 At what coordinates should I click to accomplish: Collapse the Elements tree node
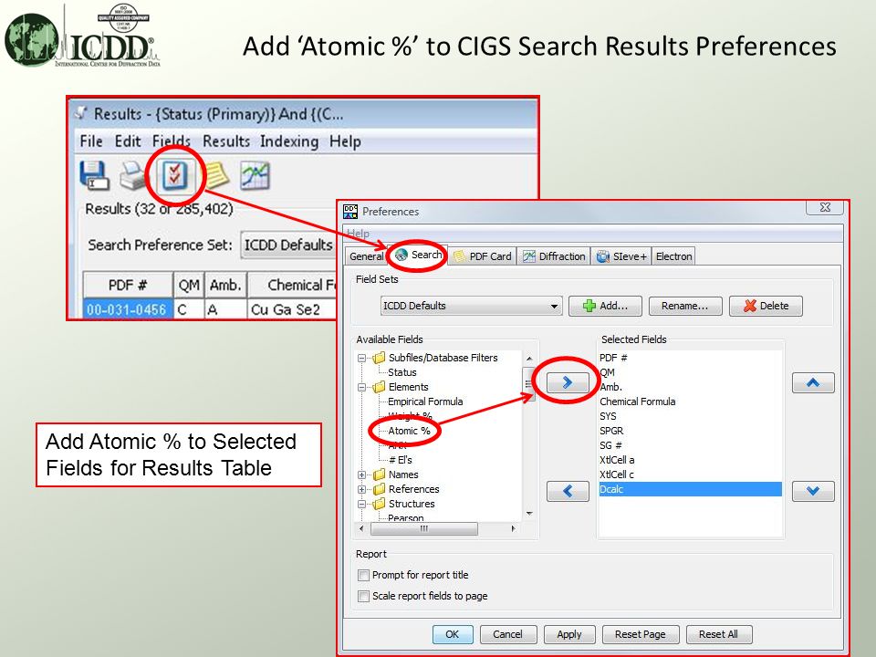click(361, 387)
